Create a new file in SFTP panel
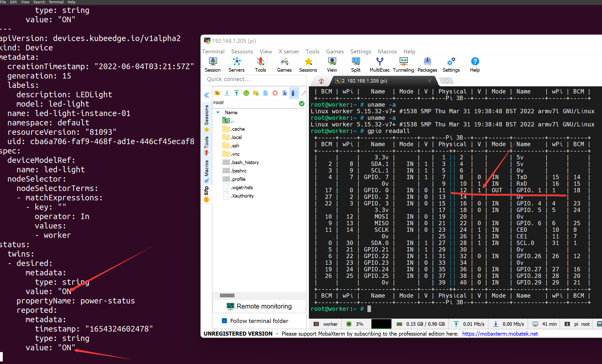 point(265,93)
